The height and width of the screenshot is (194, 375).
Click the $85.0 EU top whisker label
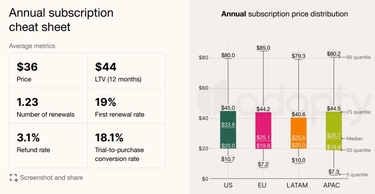[x=263, y=48]
